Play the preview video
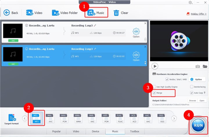The width and height of the screenshot is (209, 137). 155,66
